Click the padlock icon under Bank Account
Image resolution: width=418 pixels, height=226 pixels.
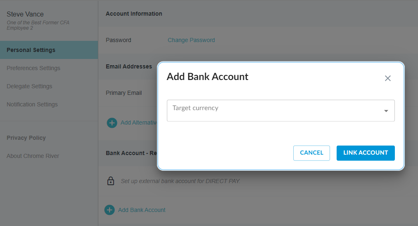pyautogui.click(x=111, y=181)
